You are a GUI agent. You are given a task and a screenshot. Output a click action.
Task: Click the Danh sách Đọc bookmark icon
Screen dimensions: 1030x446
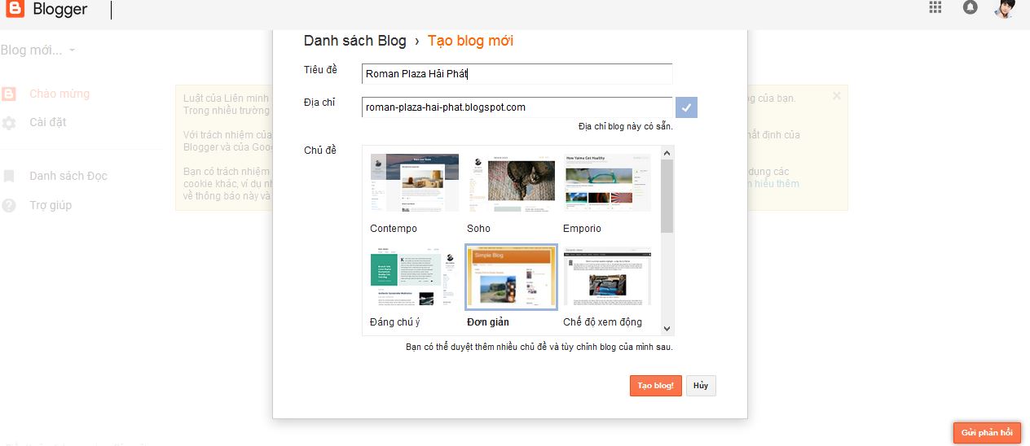tap(9, 176)
